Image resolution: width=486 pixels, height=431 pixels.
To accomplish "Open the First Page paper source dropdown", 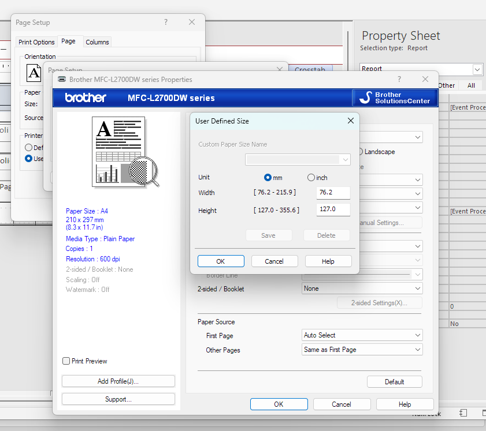I will point(362,335).
